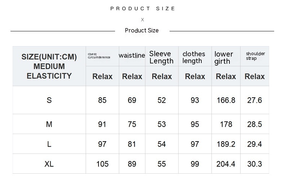285x196 pixels.
Task: Select the XL chest value 105
Action: pos(102,164)
